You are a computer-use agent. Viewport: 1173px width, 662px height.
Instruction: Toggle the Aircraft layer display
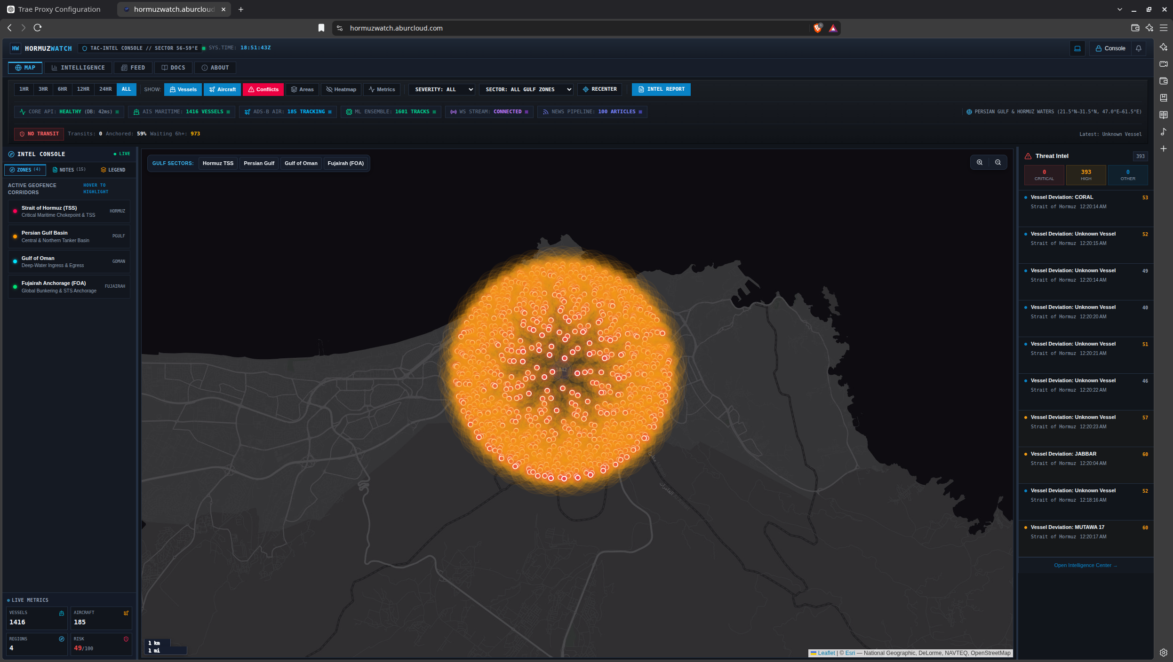pyautogui.click(x=223, y=89)
